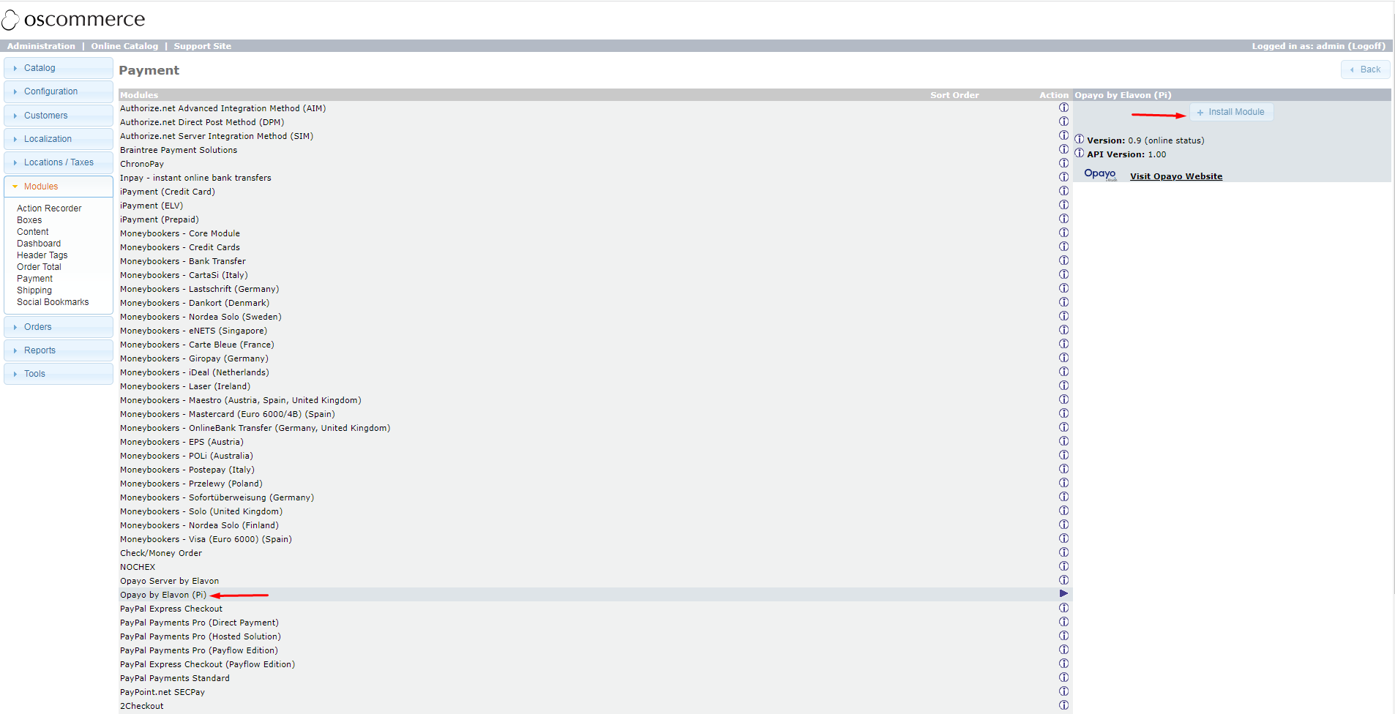Expand the Configuration sidebar section

point(59,91)
